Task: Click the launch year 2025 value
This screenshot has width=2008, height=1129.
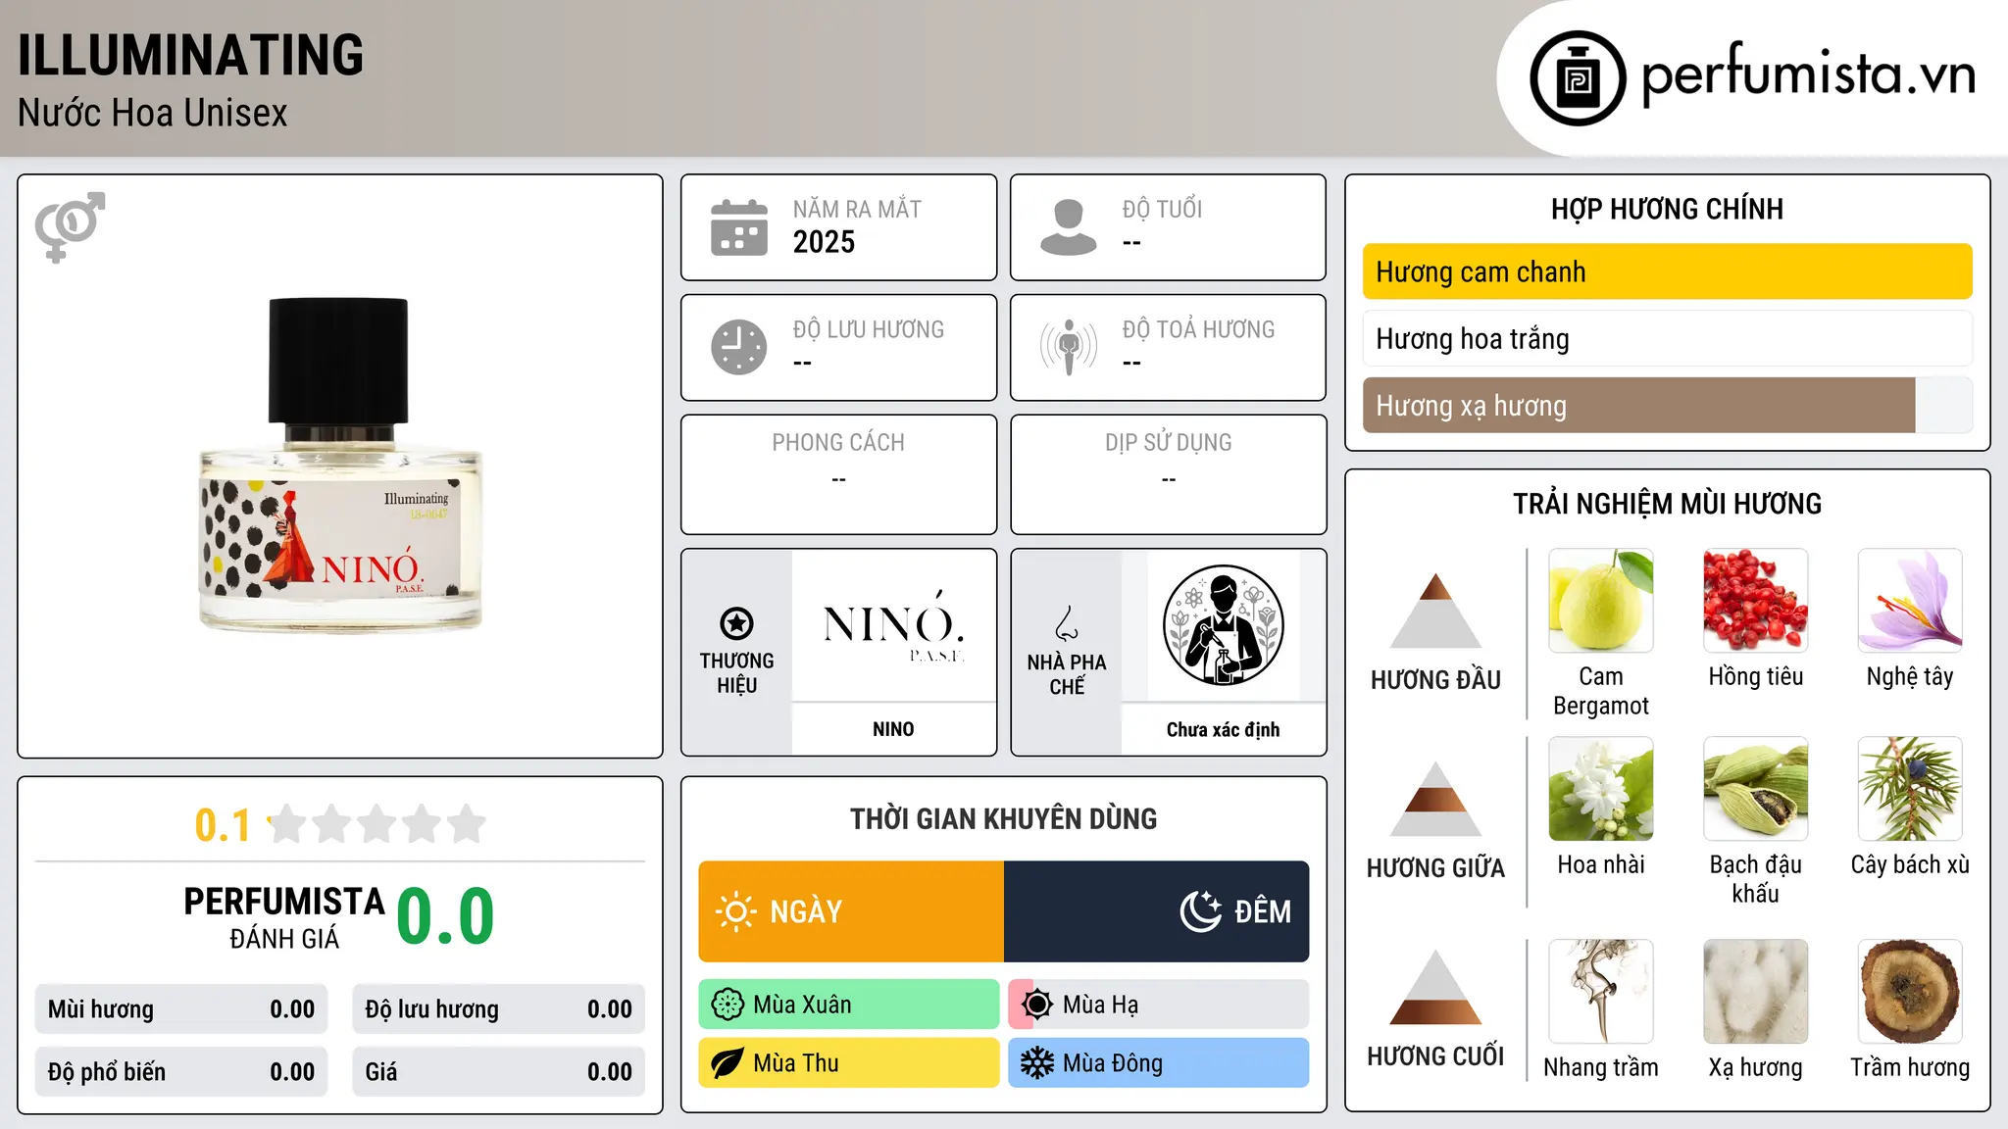Action: pos(824,242)
